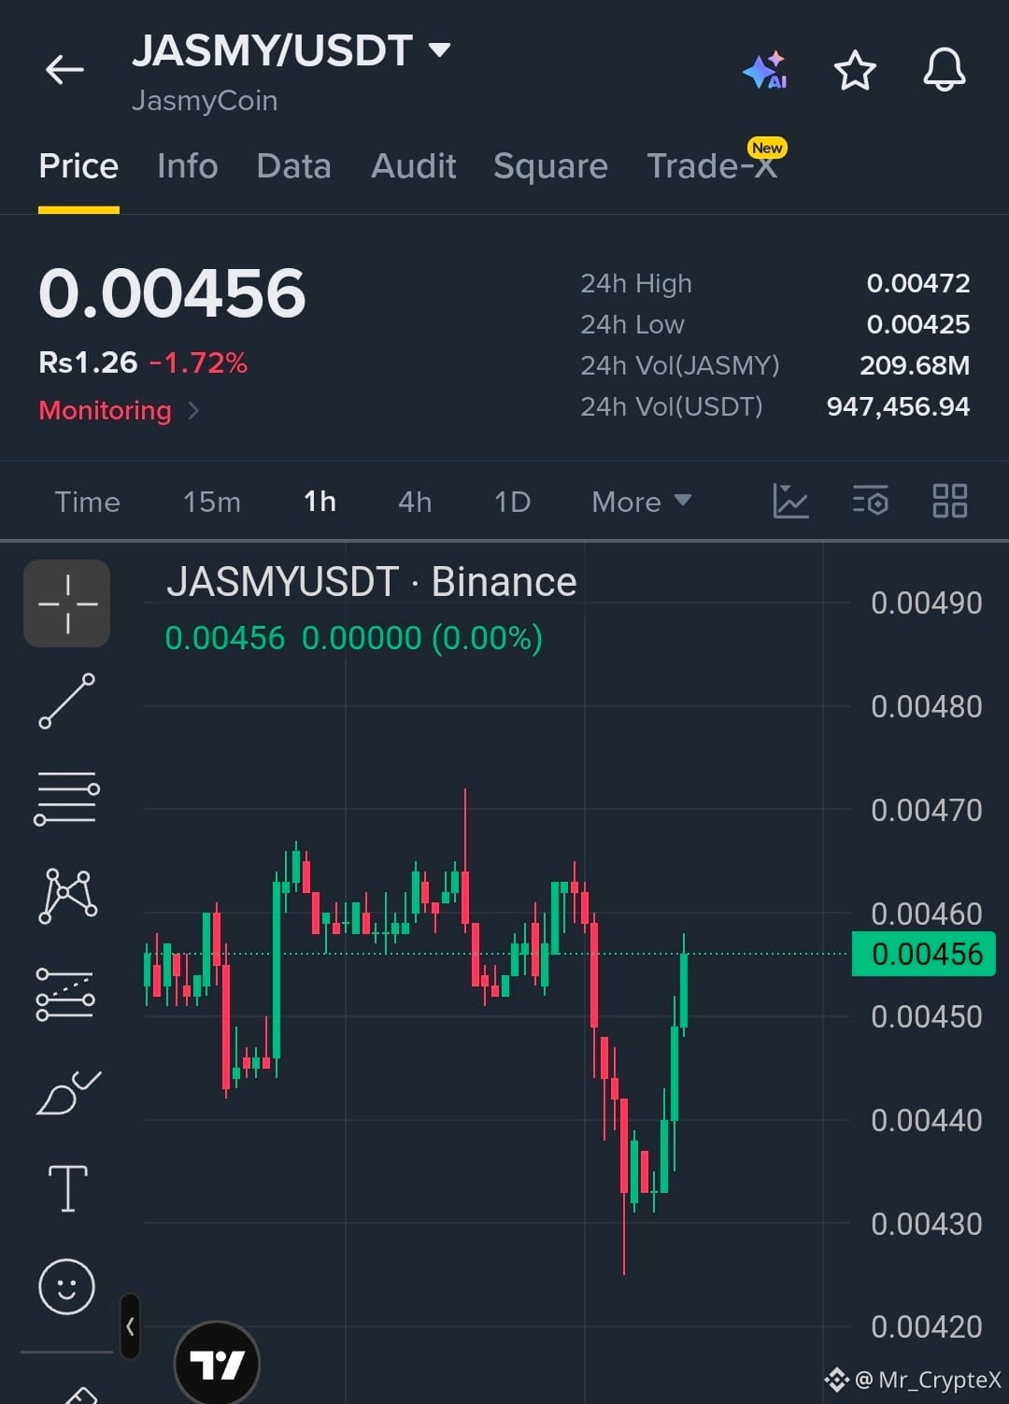
Task: Open chart settings list-gear icon
Action: pos(870,501)
